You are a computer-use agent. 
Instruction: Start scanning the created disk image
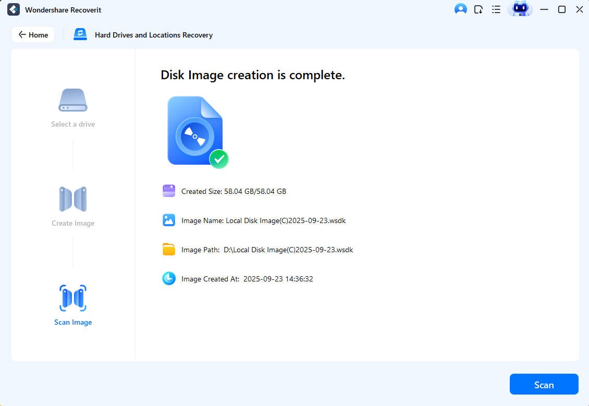point(544,384)
